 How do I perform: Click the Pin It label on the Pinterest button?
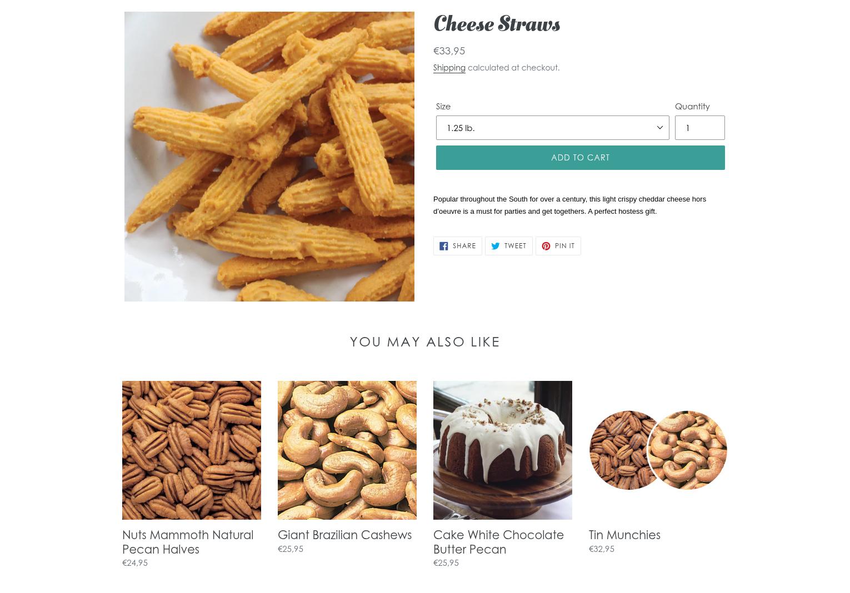(x=564, y=246)
